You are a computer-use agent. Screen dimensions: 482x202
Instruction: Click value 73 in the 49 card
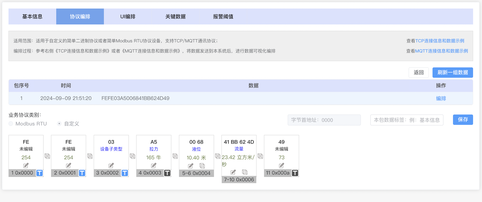281,157
